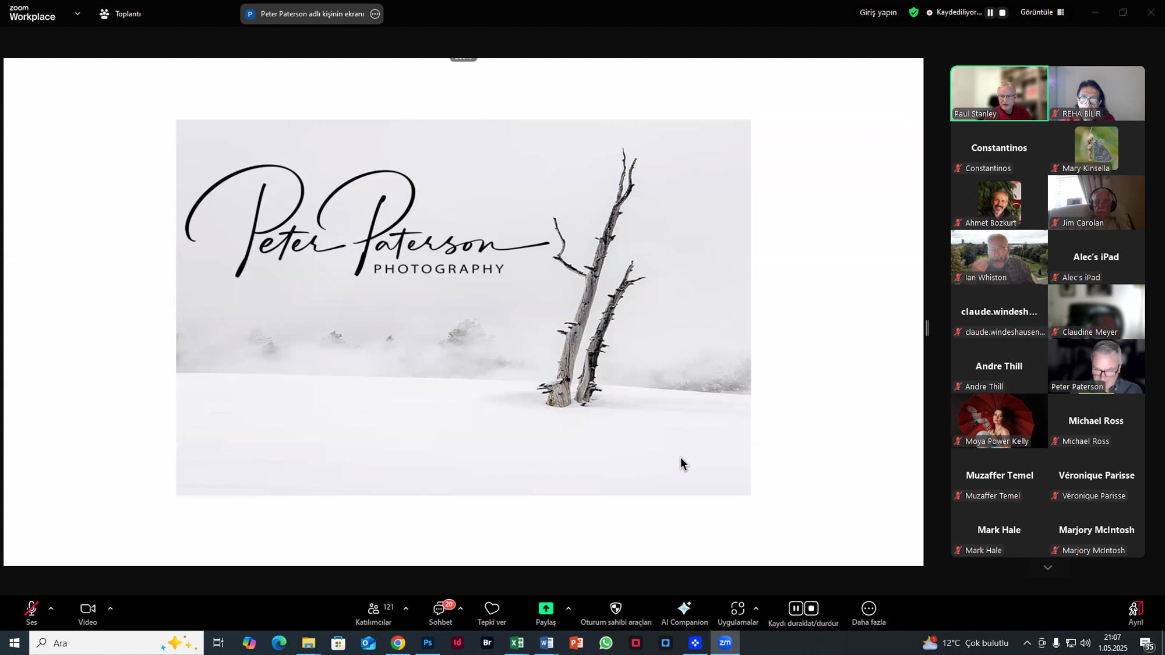The image size is (1165, 655).
Task: Open the Sohbet chat panel
Action: [x=440, y=613]
